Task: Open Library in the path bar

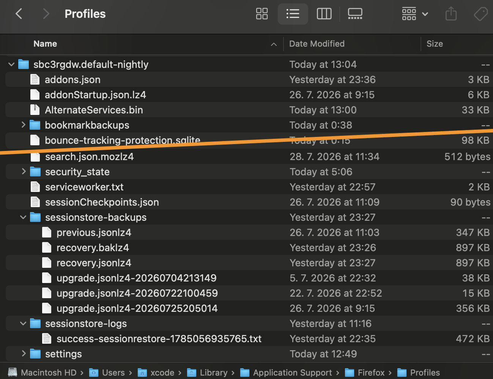Action: [x=207, y=373]
